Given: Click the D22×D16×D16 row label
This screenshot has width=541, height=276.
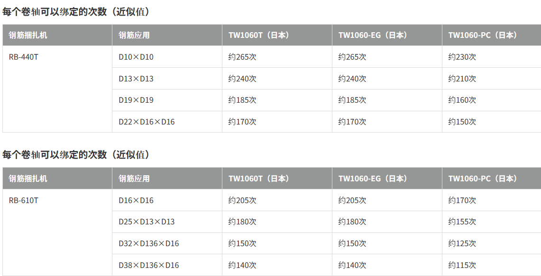Looking at the screenshot, I should 147,122.
